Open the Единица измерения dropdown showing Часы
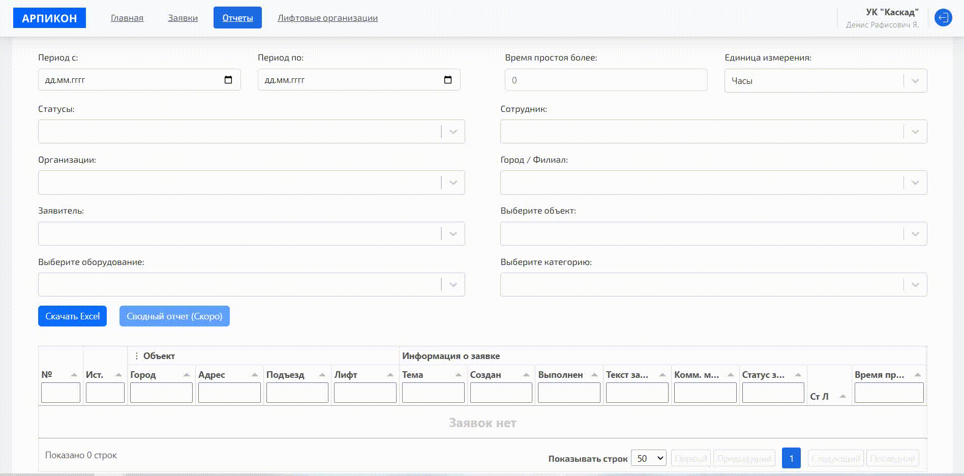Screen dimensions: 964x476 (915, 81)
